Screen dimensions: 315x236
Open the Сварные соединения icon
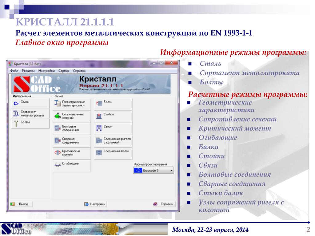pos(58,140)
